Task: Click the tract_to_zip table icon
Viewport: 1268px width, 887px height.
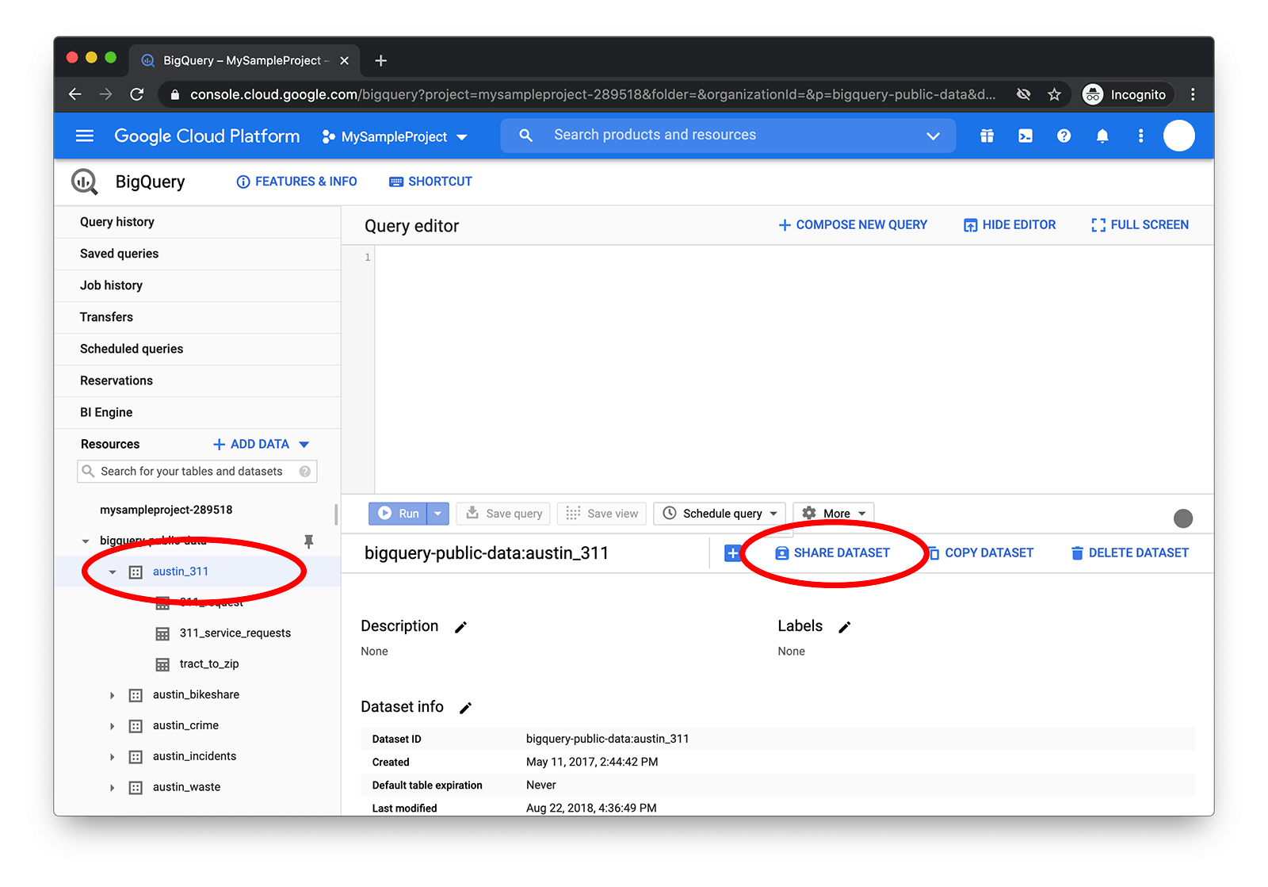Action: [x=162, y=664]
